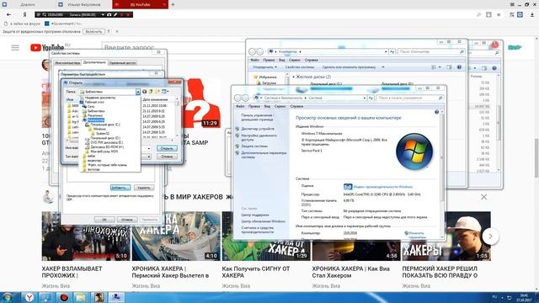The image size is (539, 303).
Task: Click Свойства системы in Computer toolbar
Action: 300,67
